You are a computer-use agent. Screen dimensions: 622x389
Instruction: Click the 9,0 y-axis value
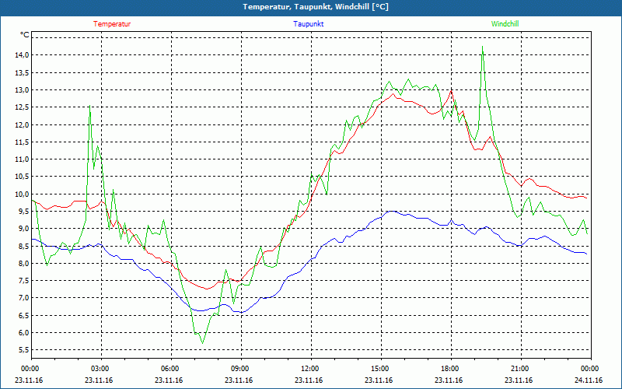24,229
